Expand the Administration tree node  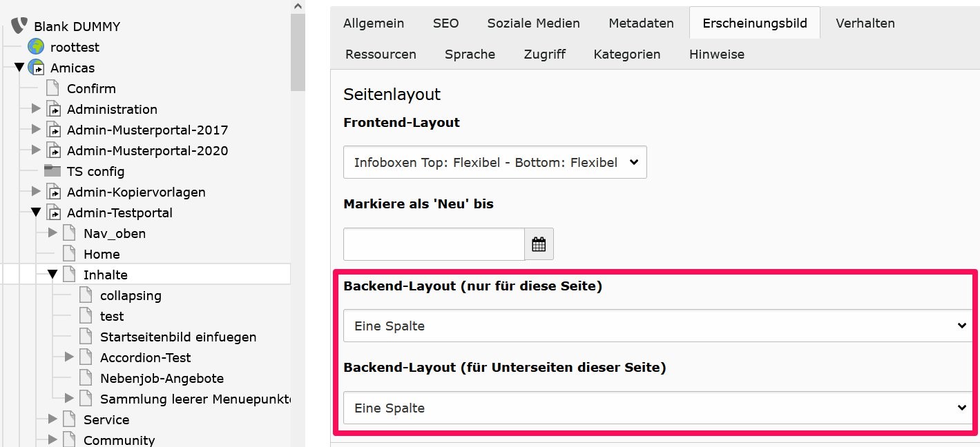pos(36,109)
